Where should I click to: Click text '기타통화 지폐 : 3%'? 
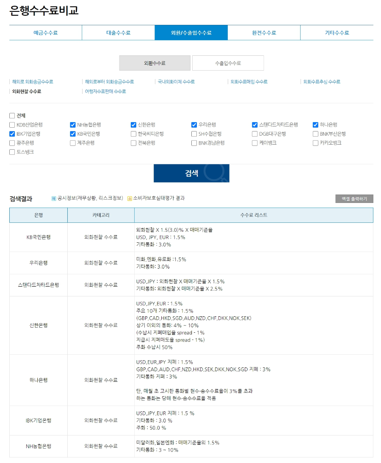[x=156, y=376]
